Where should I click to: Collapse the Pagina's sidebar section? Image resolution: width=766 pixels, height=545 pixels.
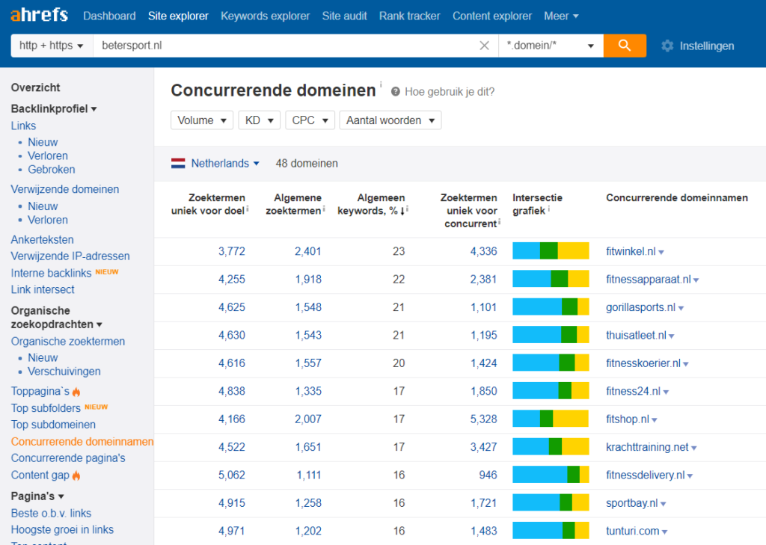click(37, 496)
